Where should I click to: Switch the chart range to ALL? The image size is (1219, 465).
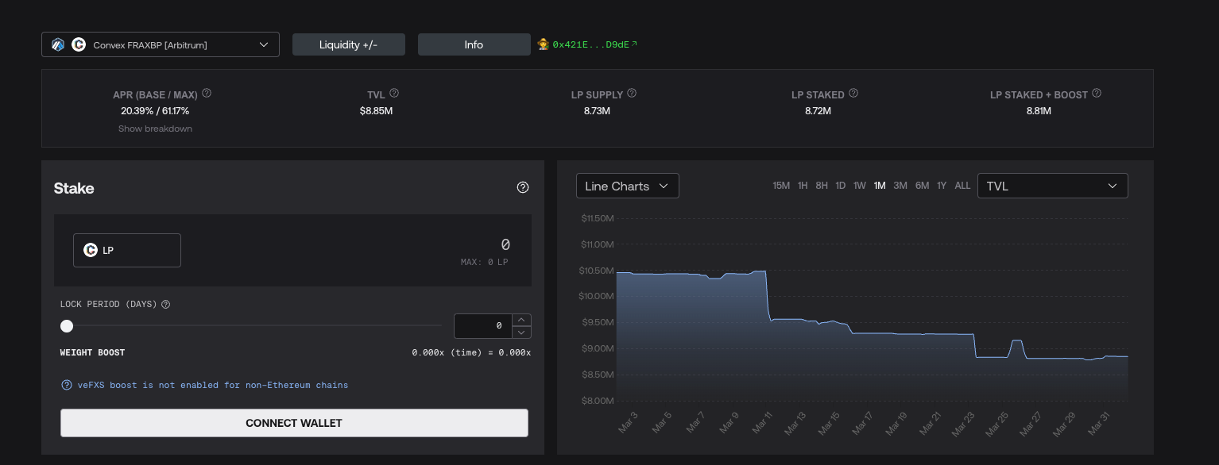click(962, 186)
